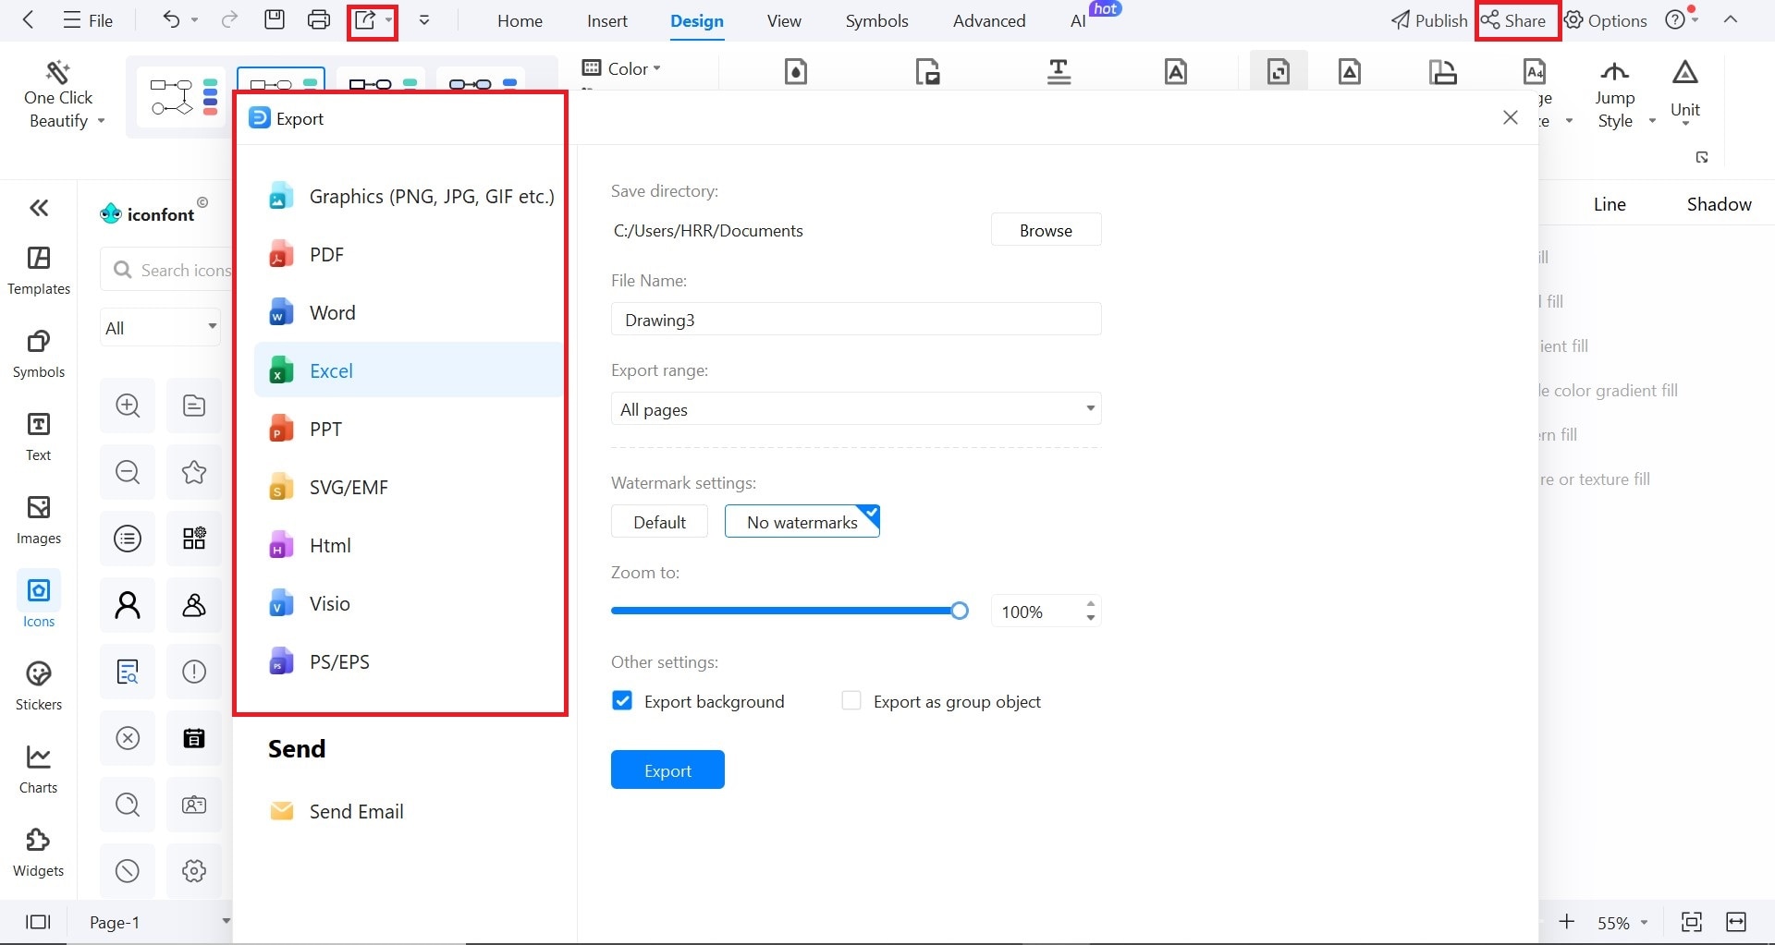Click the blue Export button

667,769
